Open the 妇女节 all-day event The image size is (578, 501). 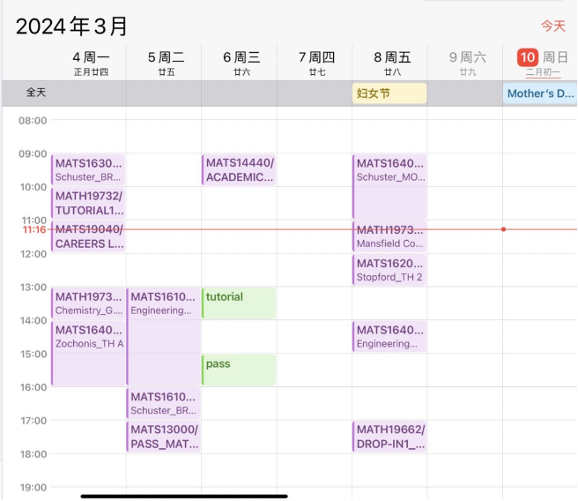point(389,93)
